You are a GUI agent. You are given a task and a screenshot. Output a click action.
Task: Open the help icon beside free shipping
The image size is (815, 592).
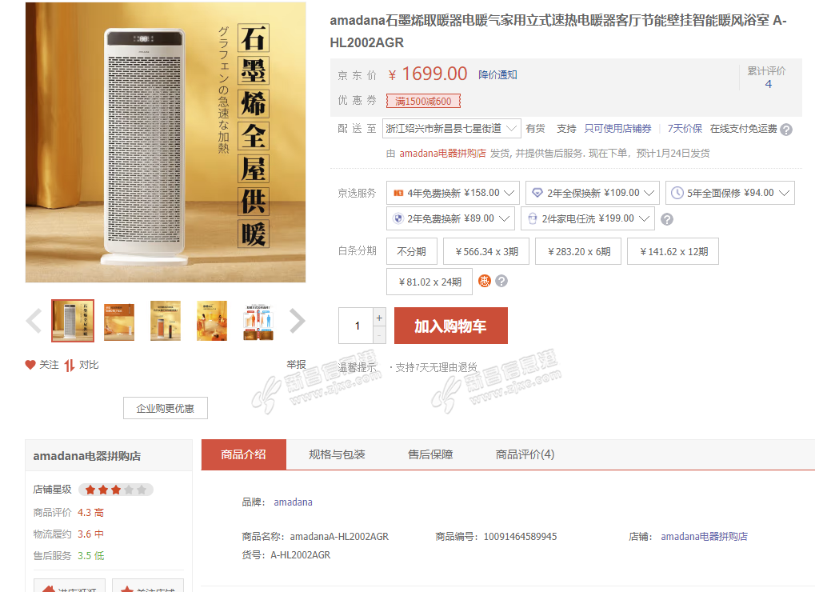coord(786,130)
